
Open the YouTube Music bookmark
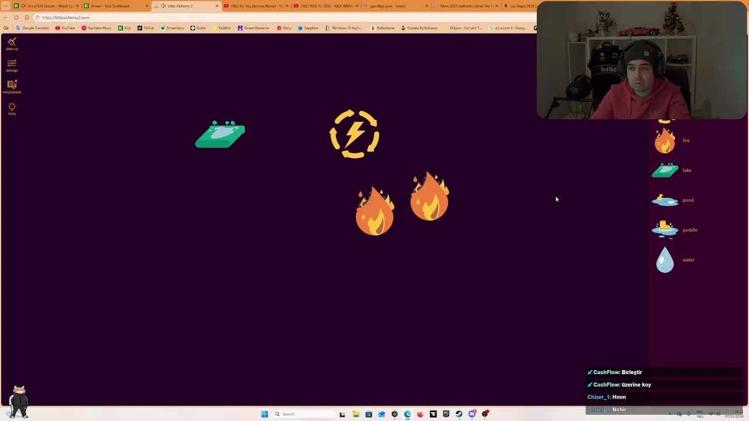coord(97,28)
